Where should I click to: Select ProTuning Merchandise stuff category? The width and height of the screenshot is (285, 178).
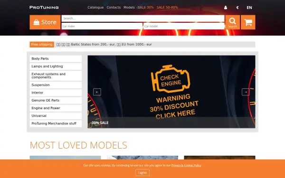click(x=56, y=123)
